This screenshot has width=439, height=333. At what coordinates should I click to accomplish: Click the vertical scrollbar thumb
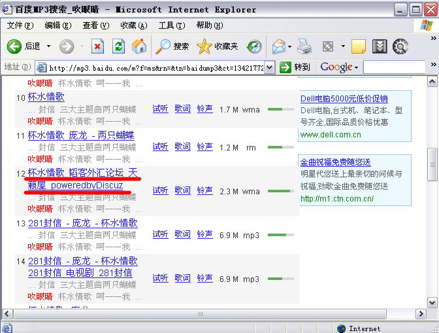pos(432,165)
